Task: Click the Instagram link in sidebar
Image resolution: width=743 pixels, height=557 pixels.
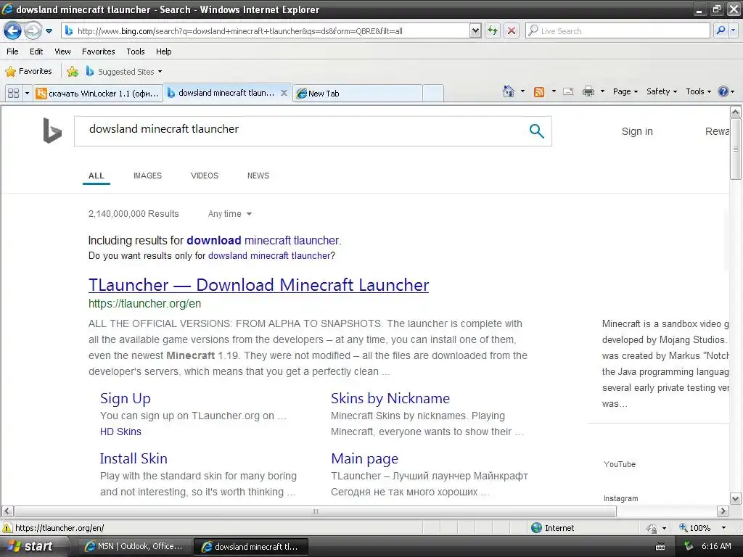Action: [621, 498]
